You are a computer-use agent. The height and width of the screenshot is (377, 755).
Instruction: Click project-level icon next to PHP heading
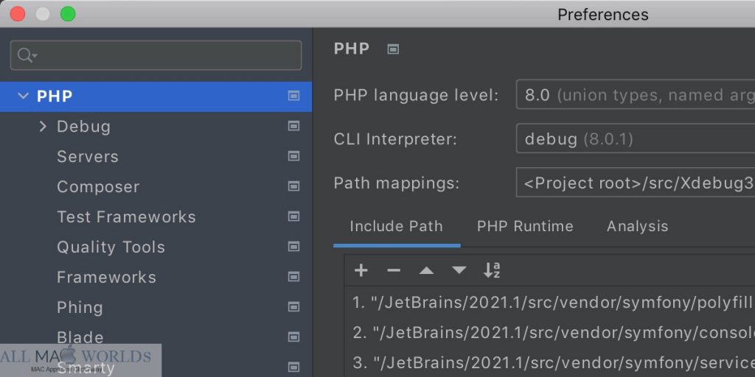point(394,49)
